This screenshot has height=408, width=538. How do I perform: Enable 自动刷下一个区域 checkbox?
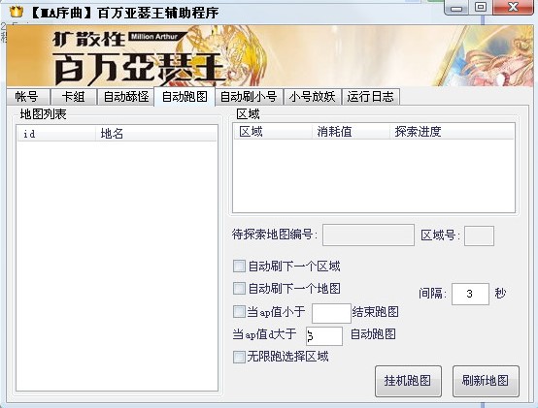[239, 266]
